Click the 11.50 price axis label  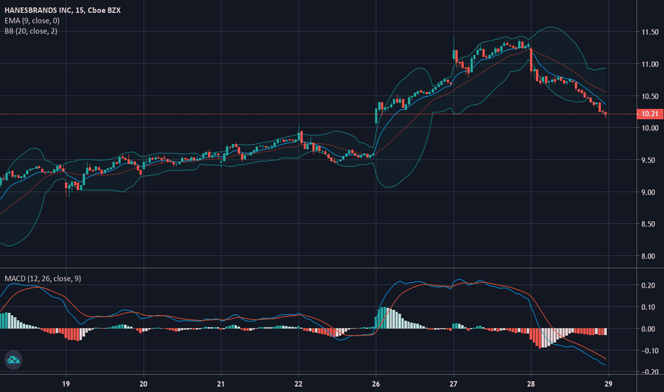pyautogui.click(x=650, y=32)
